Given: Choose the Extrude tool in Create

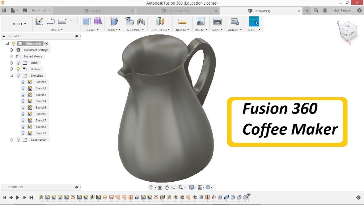Looking at the screenshot, I should click(x=87, y=21).
